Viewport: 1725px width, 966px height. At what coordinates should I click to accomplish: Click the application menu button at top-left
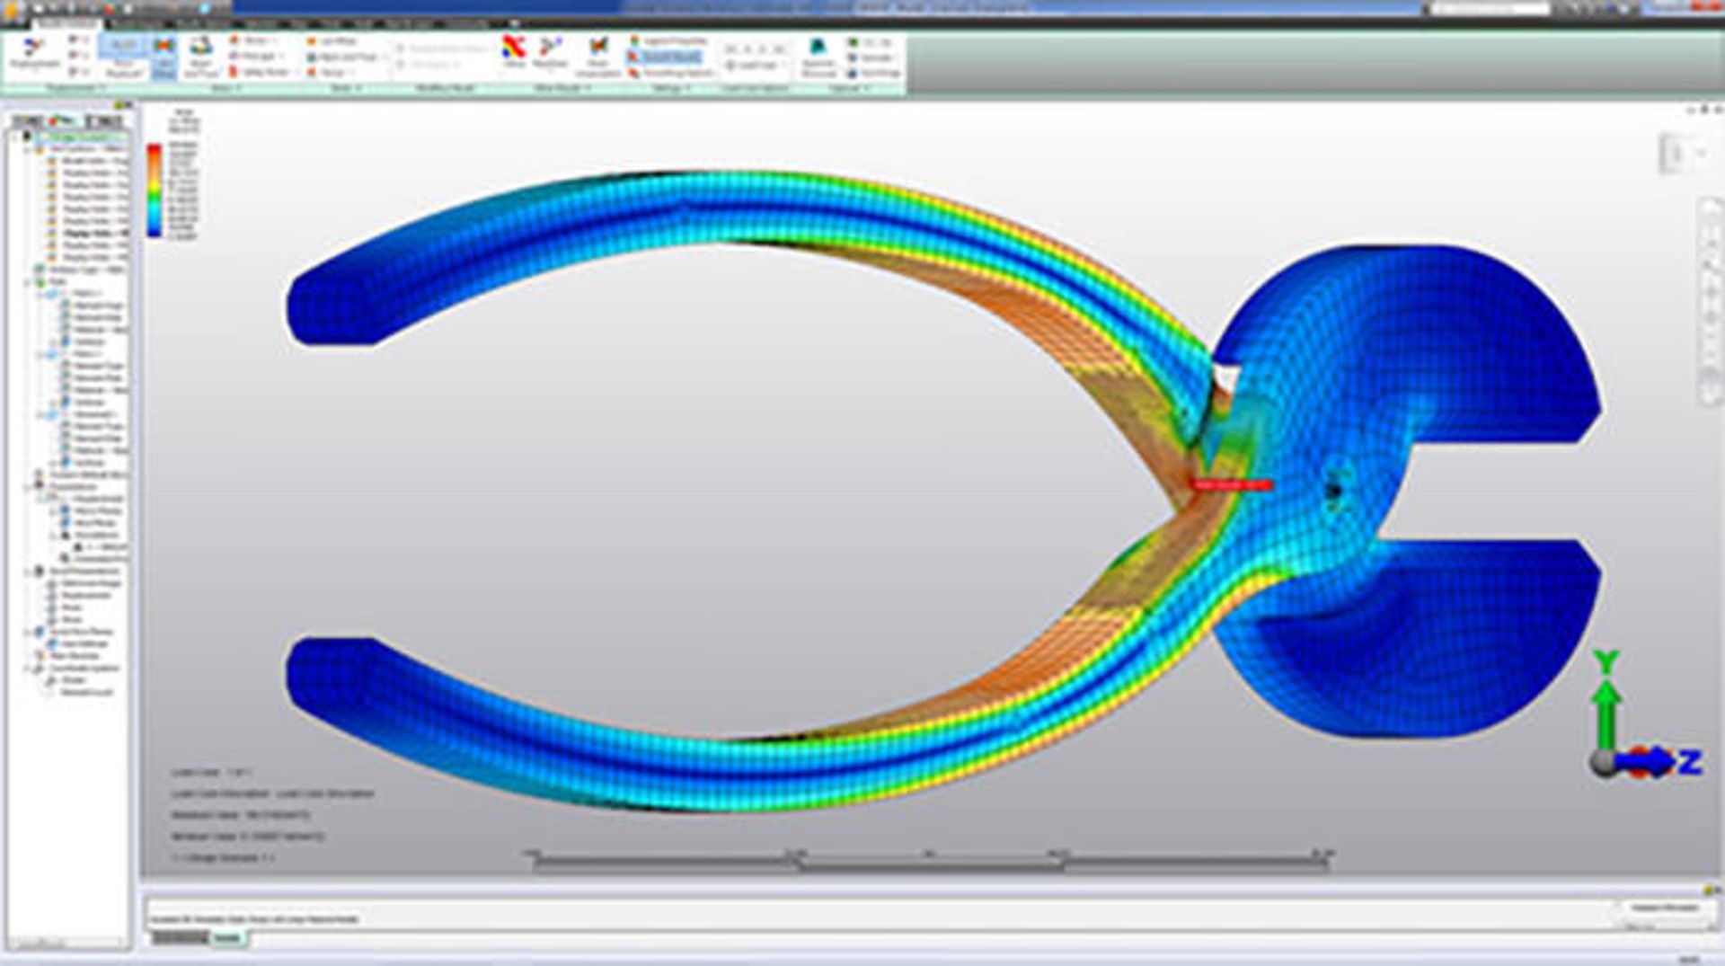click(11, 11)
